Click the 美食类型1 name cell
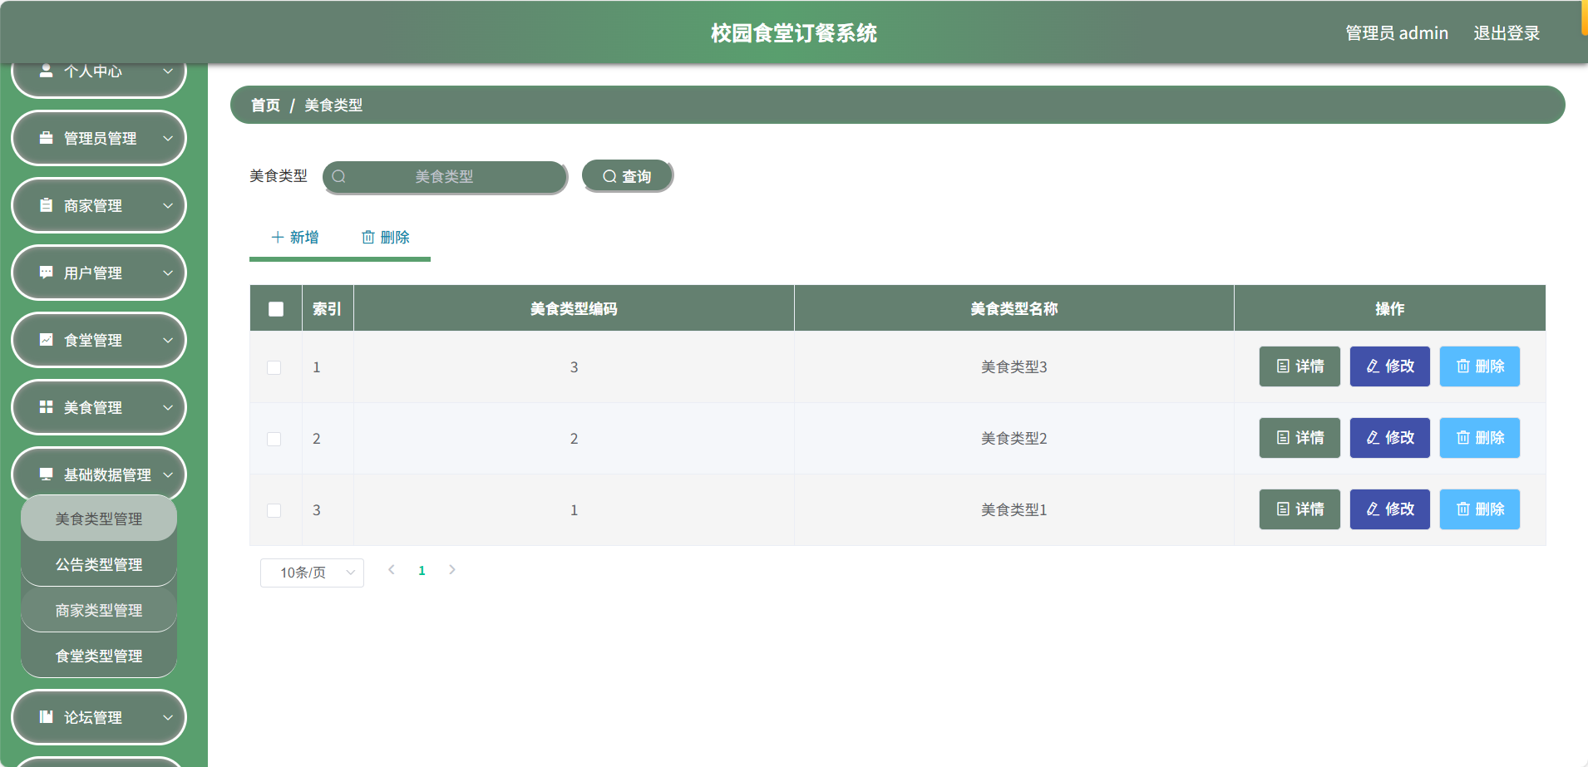The image size is (1588, 767). pos(1014,510)
